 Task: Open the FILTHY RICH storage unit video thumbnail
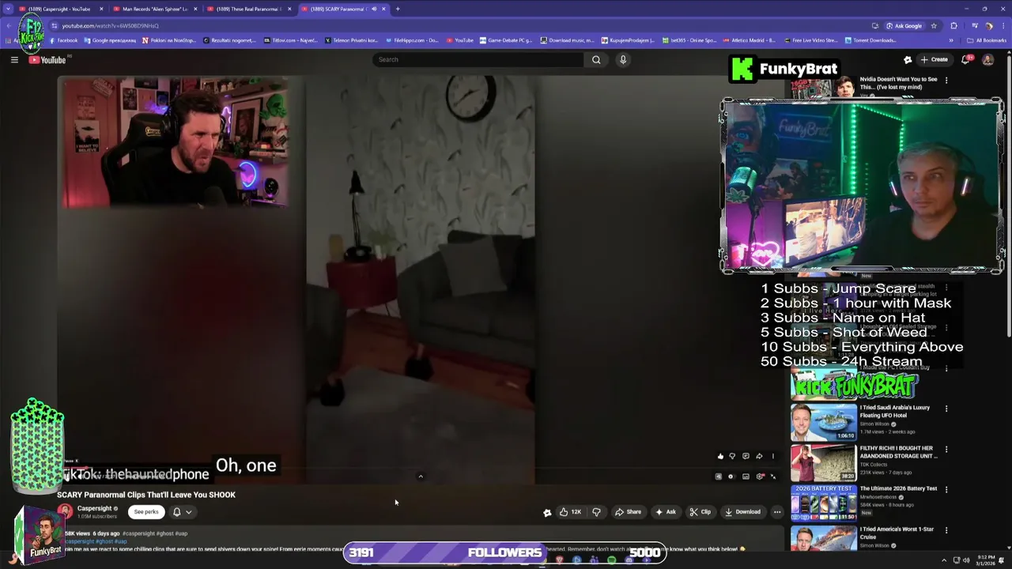pyautogui.click(x=824, y=462)
